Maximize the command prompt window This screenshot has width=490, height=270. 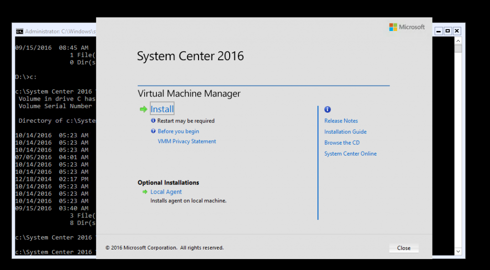point(447,31)
